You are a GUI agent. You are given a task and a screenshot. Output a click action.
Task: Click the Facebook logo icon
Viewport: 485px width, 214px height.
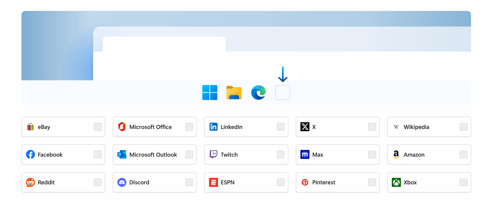pyautogui.click(x=31, y=154)
